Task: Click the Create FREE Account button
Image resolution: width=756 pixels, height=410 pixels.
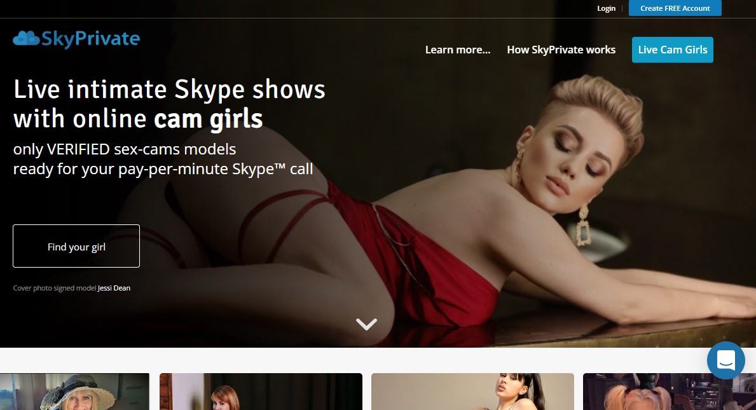Action: pos(675,8)
